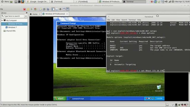Collapse the My Computer tree node
This screenshot has height=107, width=190.
(2, 21)
